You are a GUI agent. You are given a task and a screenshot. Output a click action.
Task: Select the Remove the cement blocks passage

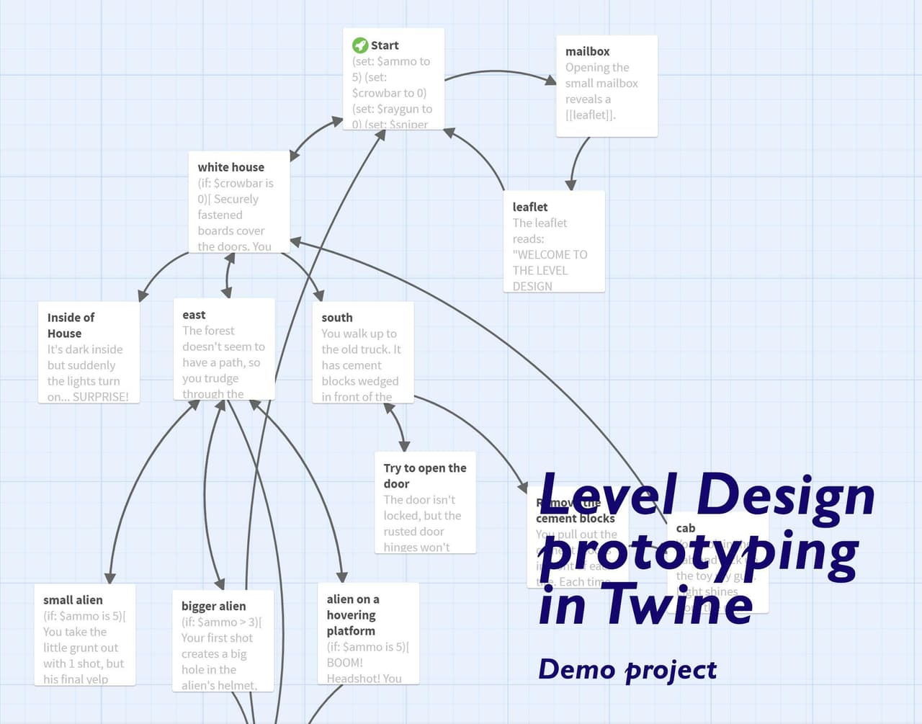[578, 537]
